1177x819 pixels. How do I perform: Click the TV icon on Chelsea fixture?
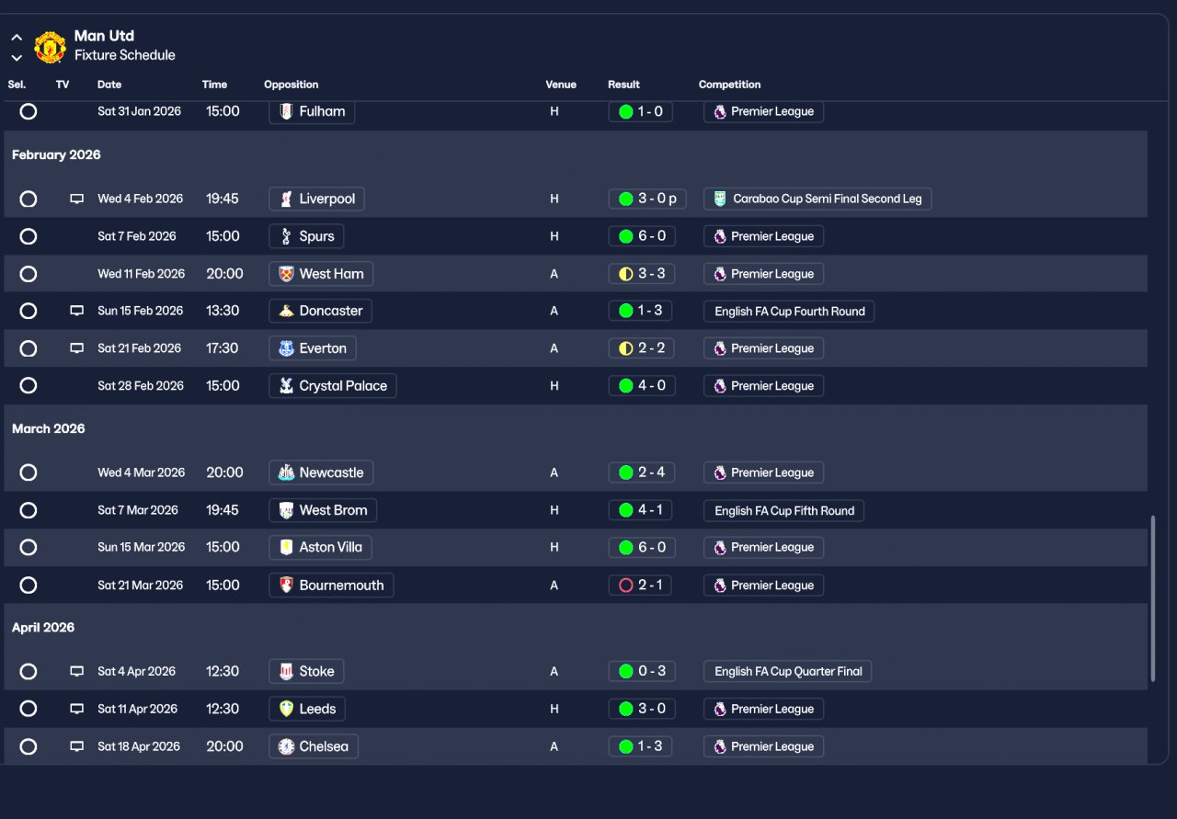point(77,746)
